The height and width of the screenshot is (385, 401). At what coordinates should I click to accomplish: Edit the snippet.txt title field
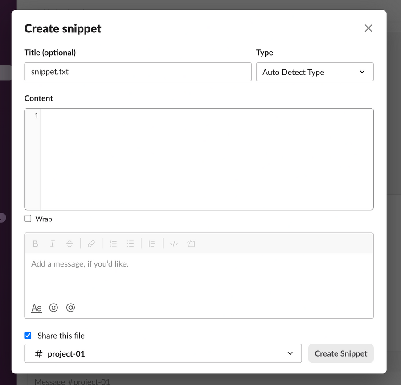(138, 72)
